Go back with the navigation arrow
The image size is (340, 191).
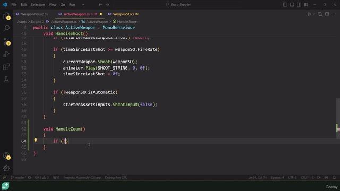coord(100,5)
